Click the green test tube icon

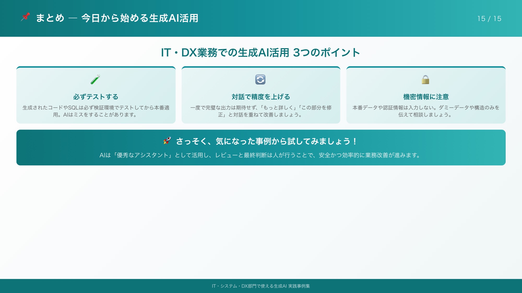tap(96, 80)
